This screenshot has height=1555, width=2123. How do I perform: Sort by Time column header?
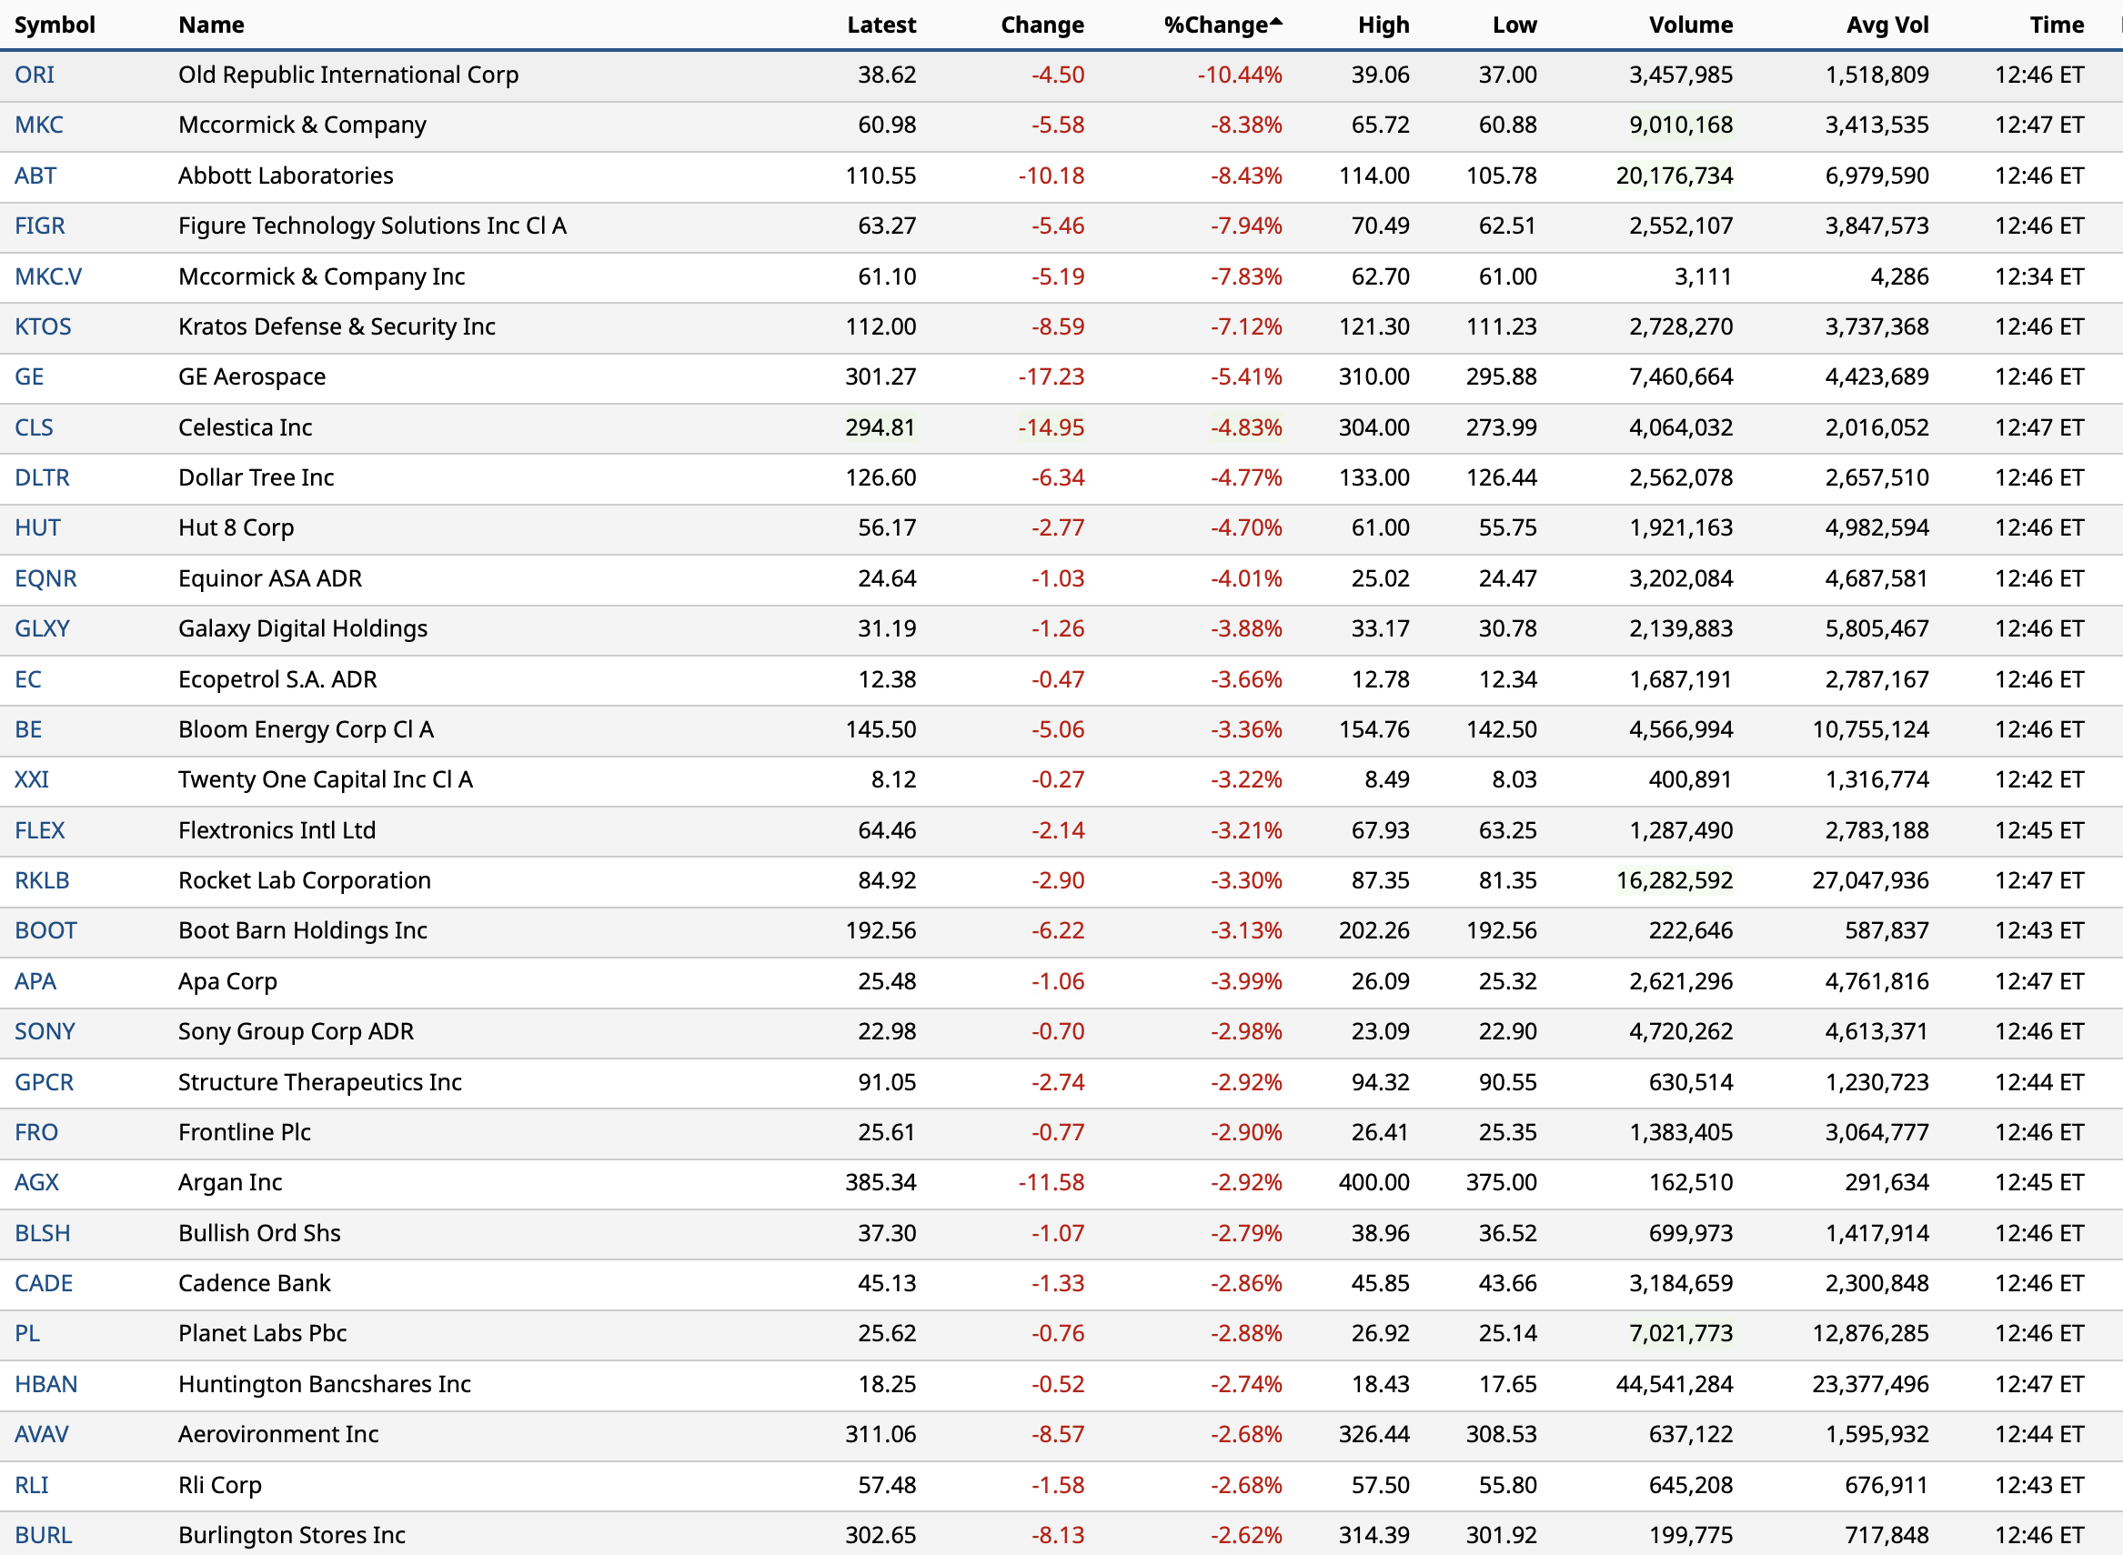[x=2057, y=25]
